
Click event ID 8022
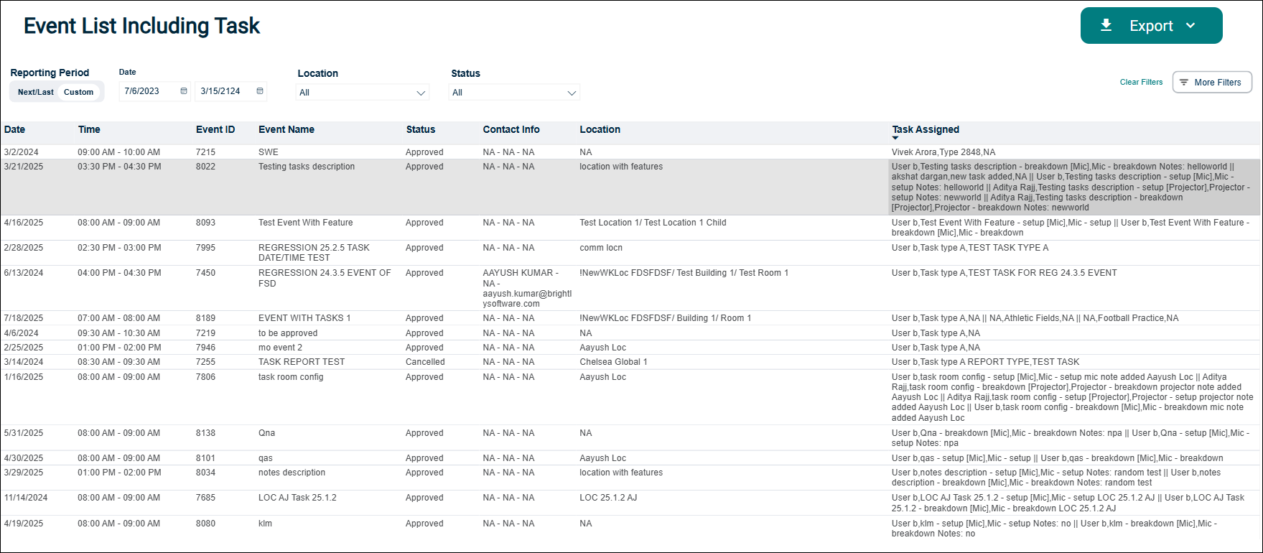205,167
